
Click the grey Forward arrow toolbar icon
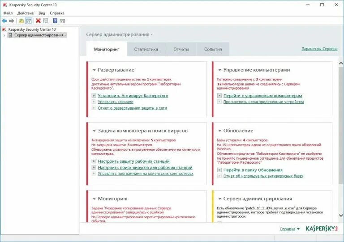[x=11, y=21]
